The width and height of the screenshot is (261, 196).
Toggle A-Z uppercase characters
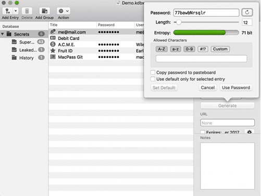[161, 49]
